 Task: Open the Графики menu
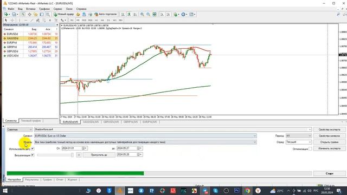coord(44,9)
